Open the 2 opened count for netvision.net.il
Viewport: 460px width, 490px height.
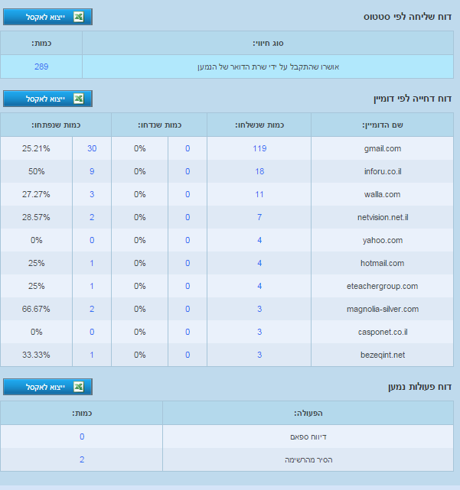coord(92,217)
